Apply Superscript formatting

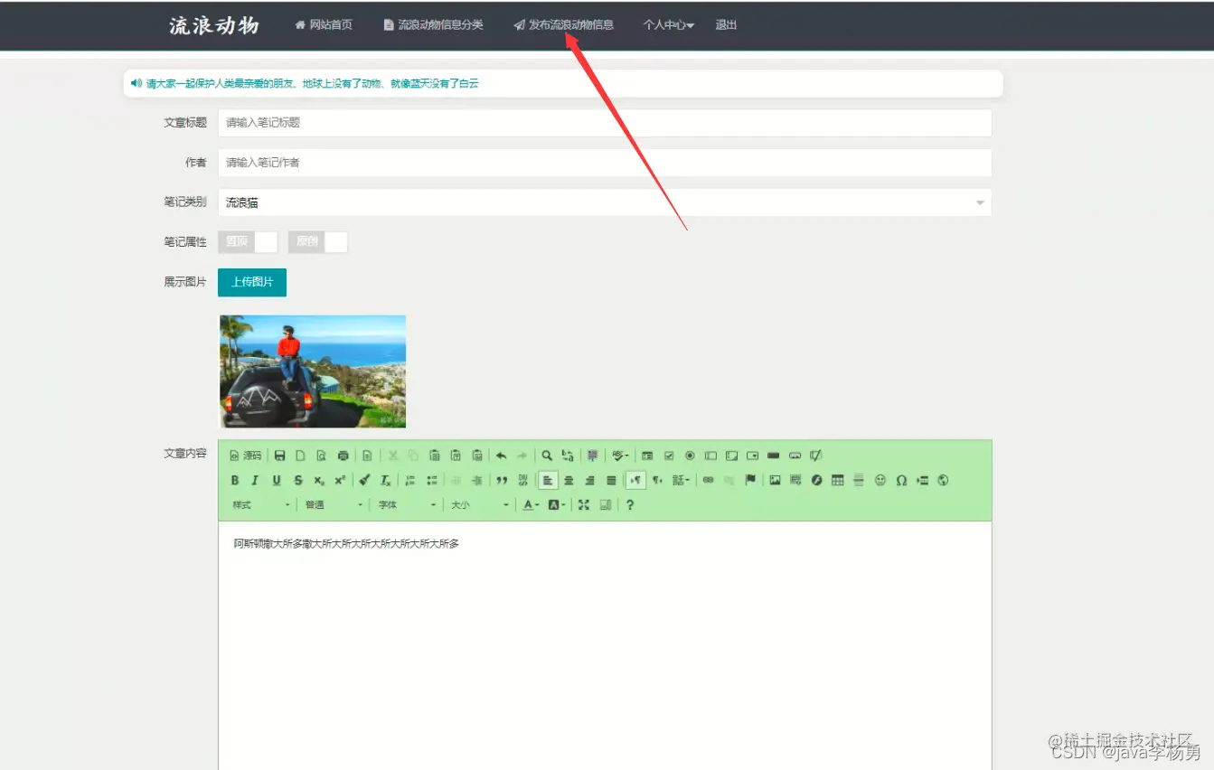[x=340, y=481]
